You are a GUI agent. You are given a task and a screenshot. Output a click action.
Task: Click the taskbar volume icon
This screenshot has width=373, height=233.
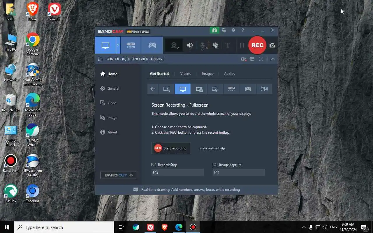point(325,227)
